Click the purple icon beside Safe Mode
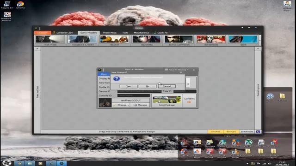 258,131
